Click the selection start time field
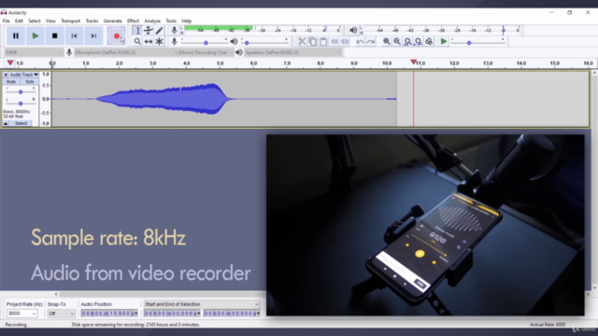 [172, 314]
